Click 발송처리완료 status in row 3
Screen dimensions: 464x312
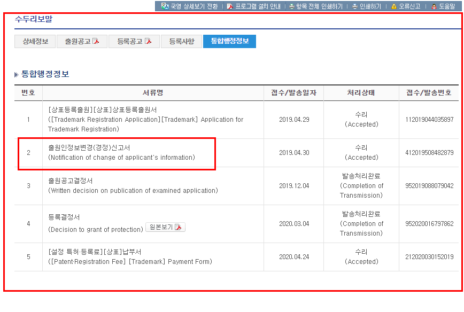coord(361,186)
